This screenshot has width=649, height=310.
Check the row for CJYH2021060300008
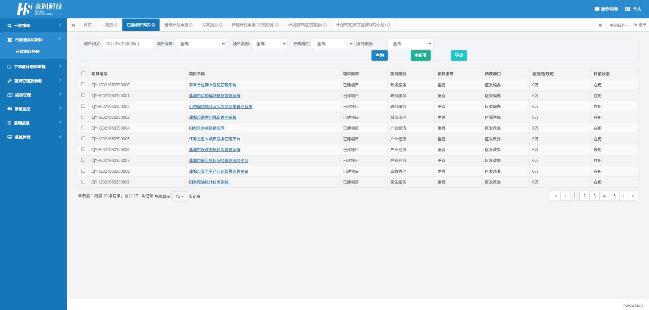(83, 171)
